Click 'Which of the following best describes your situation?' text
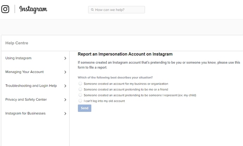Image resolution: width=243 pixels, height=146 pixels. 115,78
